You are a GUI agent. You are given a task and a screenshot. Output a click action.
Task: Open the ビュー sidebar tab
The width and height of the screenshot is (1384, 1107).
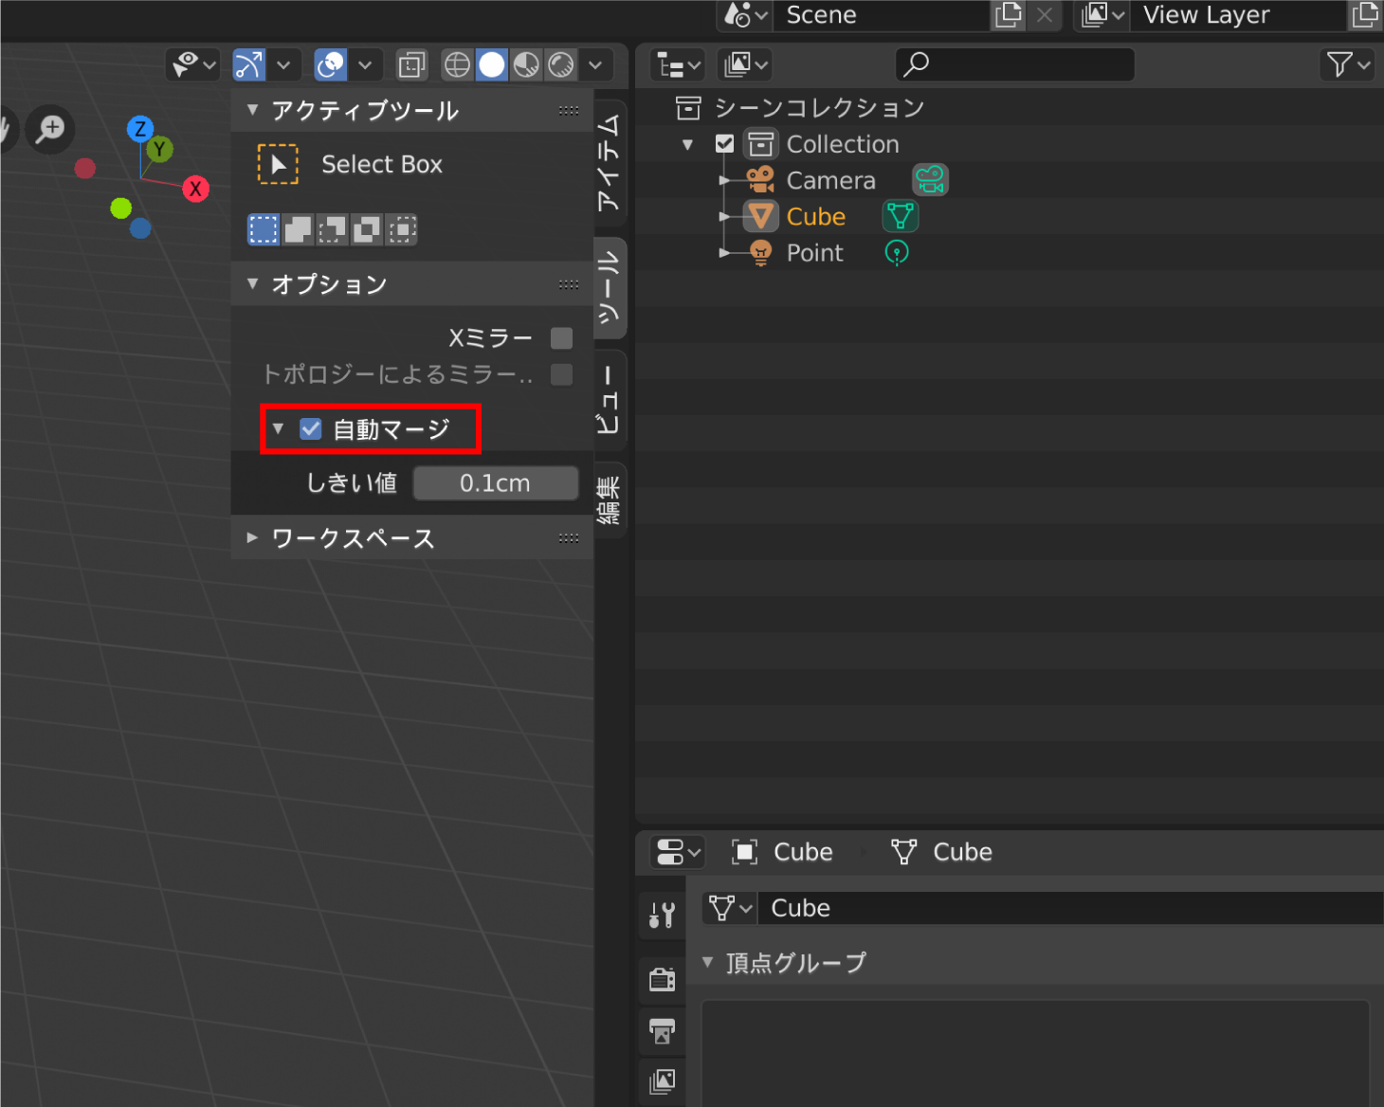tap(610, 399)
